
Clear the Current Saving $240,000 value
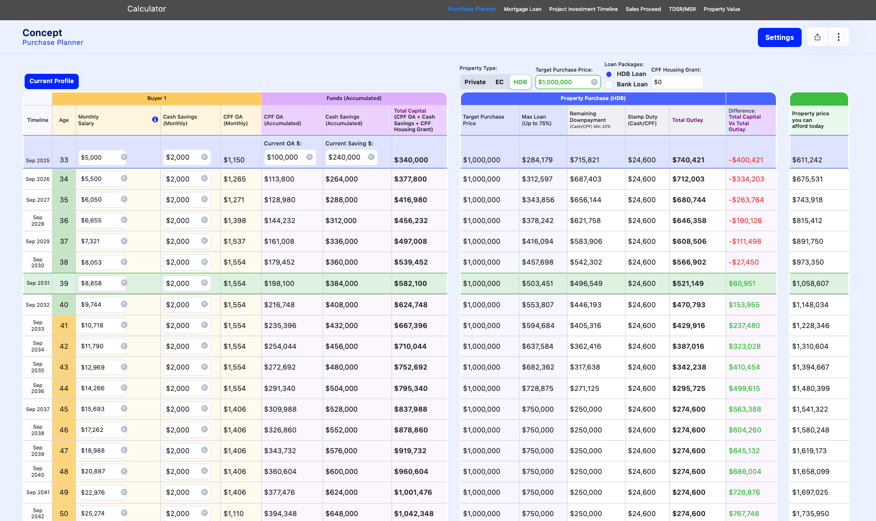[371, 157]
